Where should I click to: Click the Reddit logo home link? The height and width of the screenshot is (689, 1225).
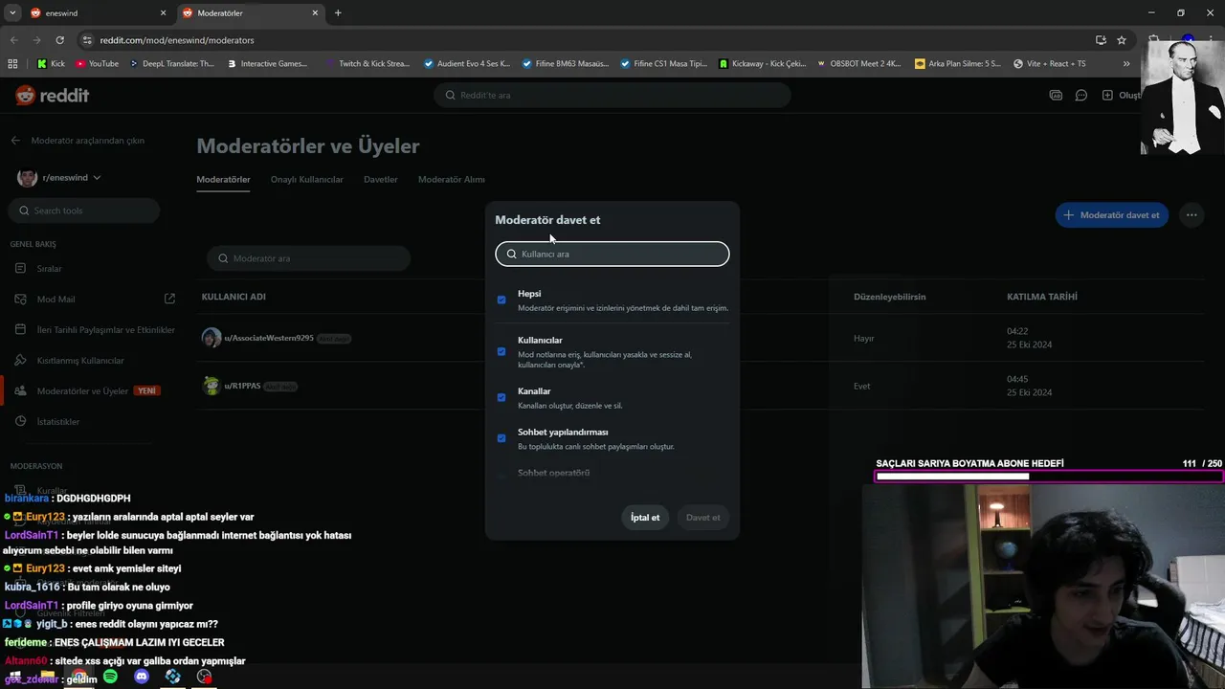pyautogui.click(x=53, y=95)
